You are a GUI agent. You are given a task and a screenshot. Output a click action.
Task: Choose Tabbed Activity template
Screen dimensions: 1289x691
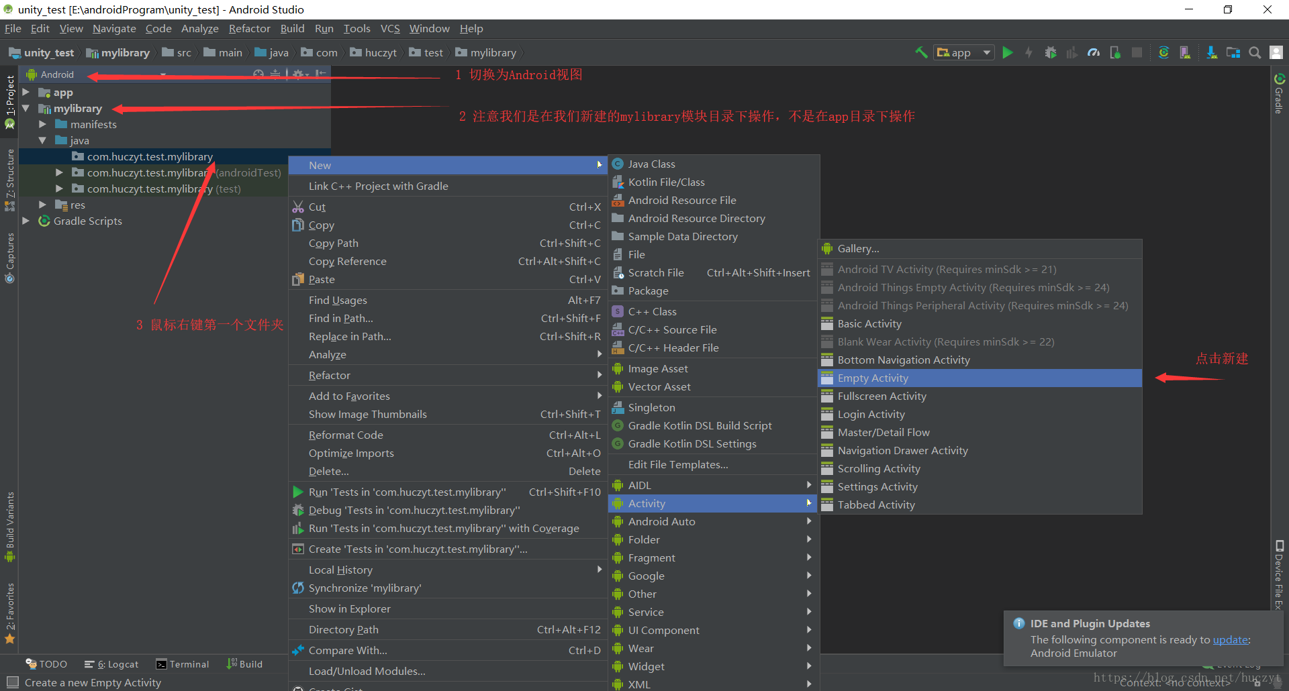tap(980, 504)
